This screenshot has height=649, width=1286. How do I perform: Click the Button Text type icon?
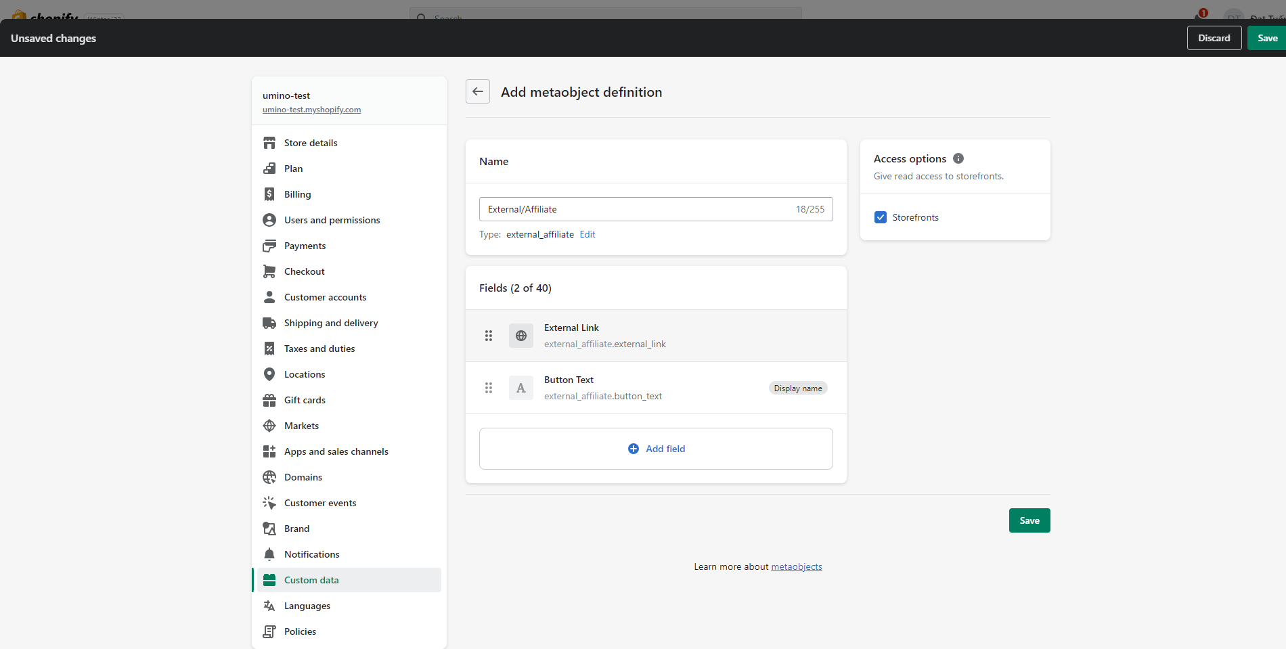(x=521, y=388)
